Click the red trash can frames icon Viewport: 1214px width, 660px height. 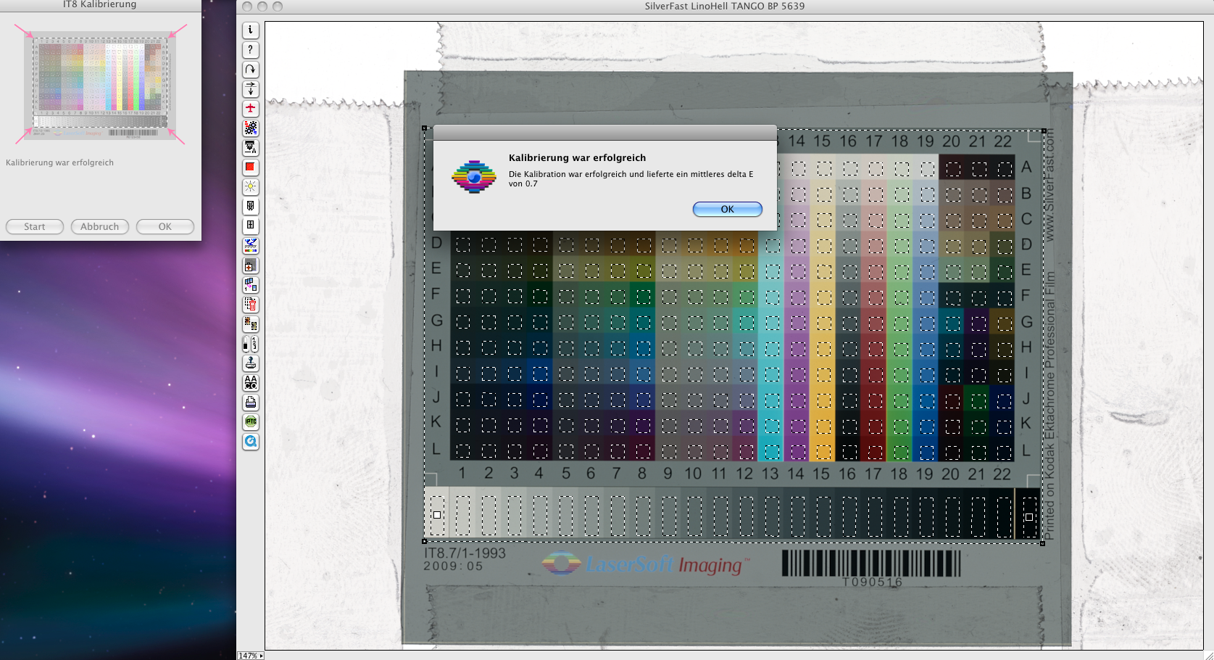(x=250, y=305)
